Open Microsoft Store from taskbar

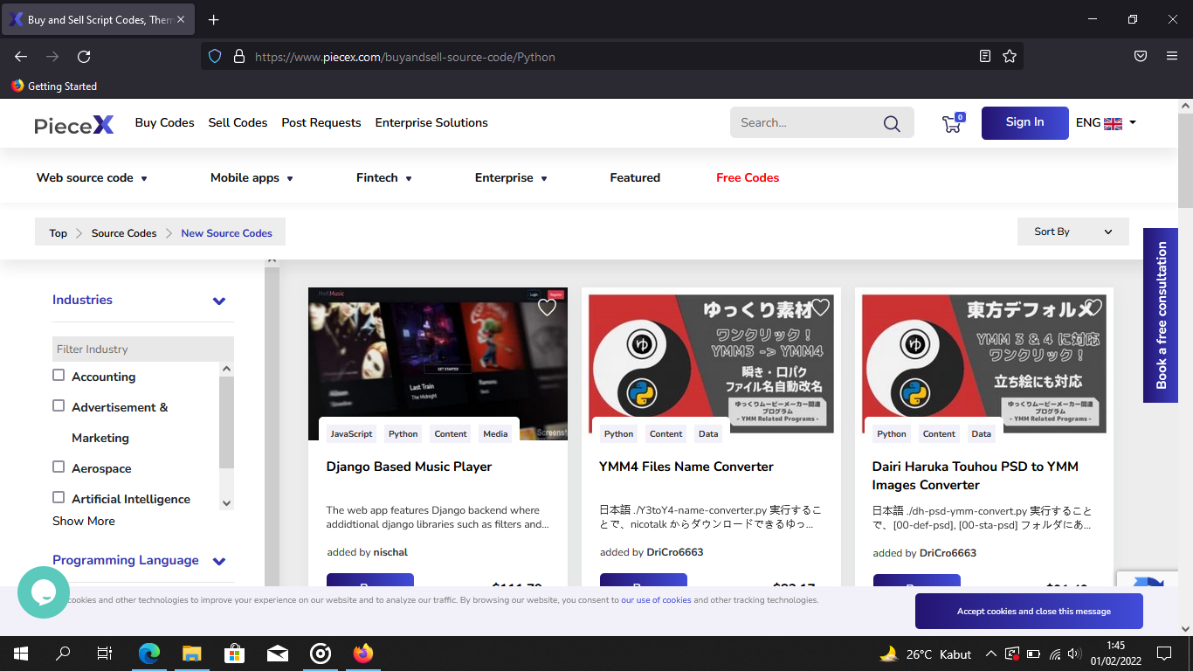[x=235, y=654]
